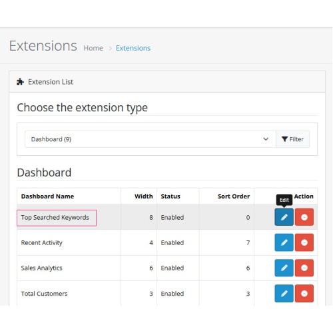Edit the Top Searched Keywords dashboard
Screen dimensions: 333x333
[284, 217]
